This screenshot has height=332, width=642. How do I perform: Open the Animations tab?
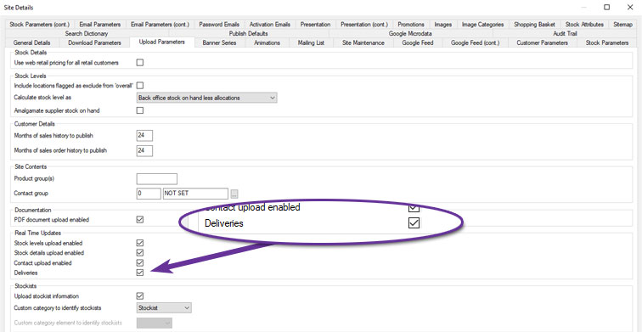click(267, 42)
